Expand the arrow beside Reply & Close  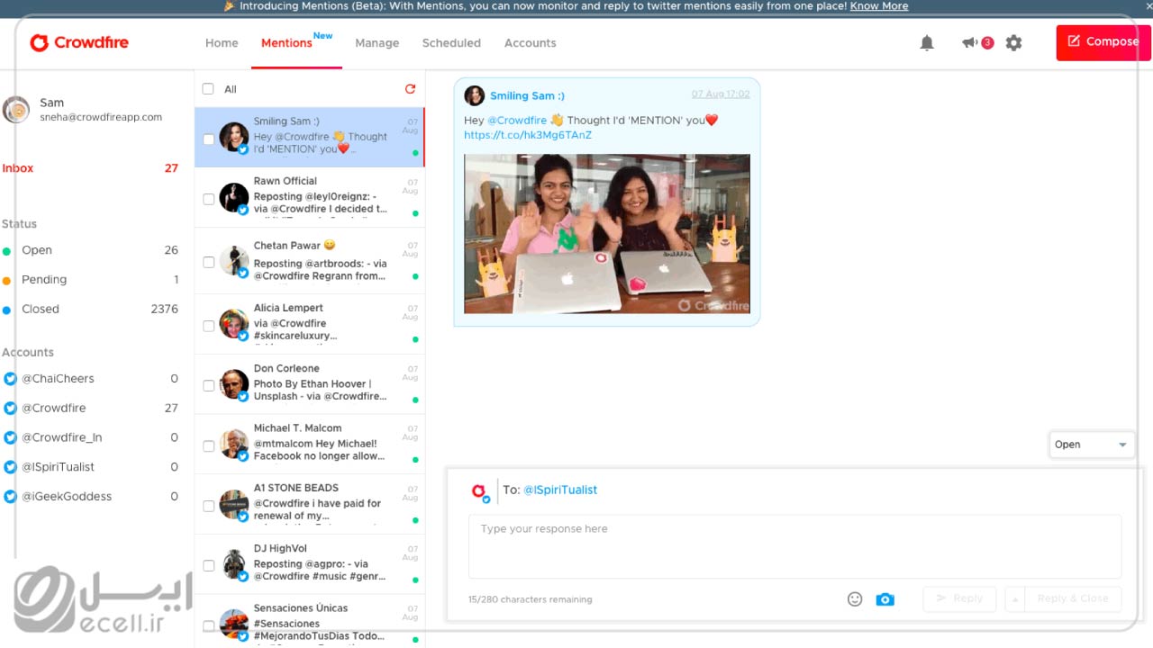pyautogui.click(x=1014, y=599)
